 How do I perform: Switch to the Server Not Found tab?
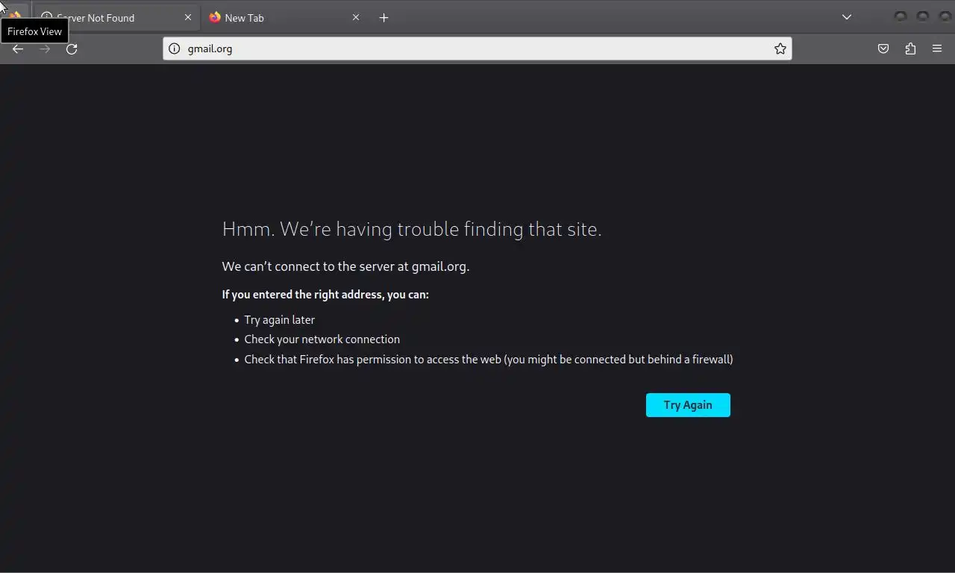point(117,17)
